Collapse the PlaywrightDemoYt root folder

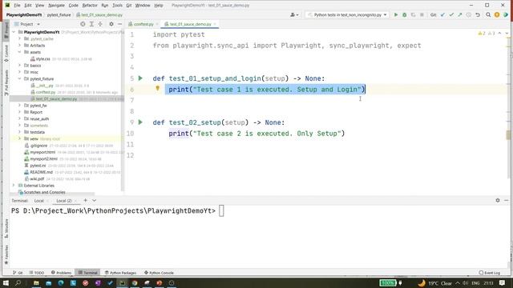click(14, 32)
